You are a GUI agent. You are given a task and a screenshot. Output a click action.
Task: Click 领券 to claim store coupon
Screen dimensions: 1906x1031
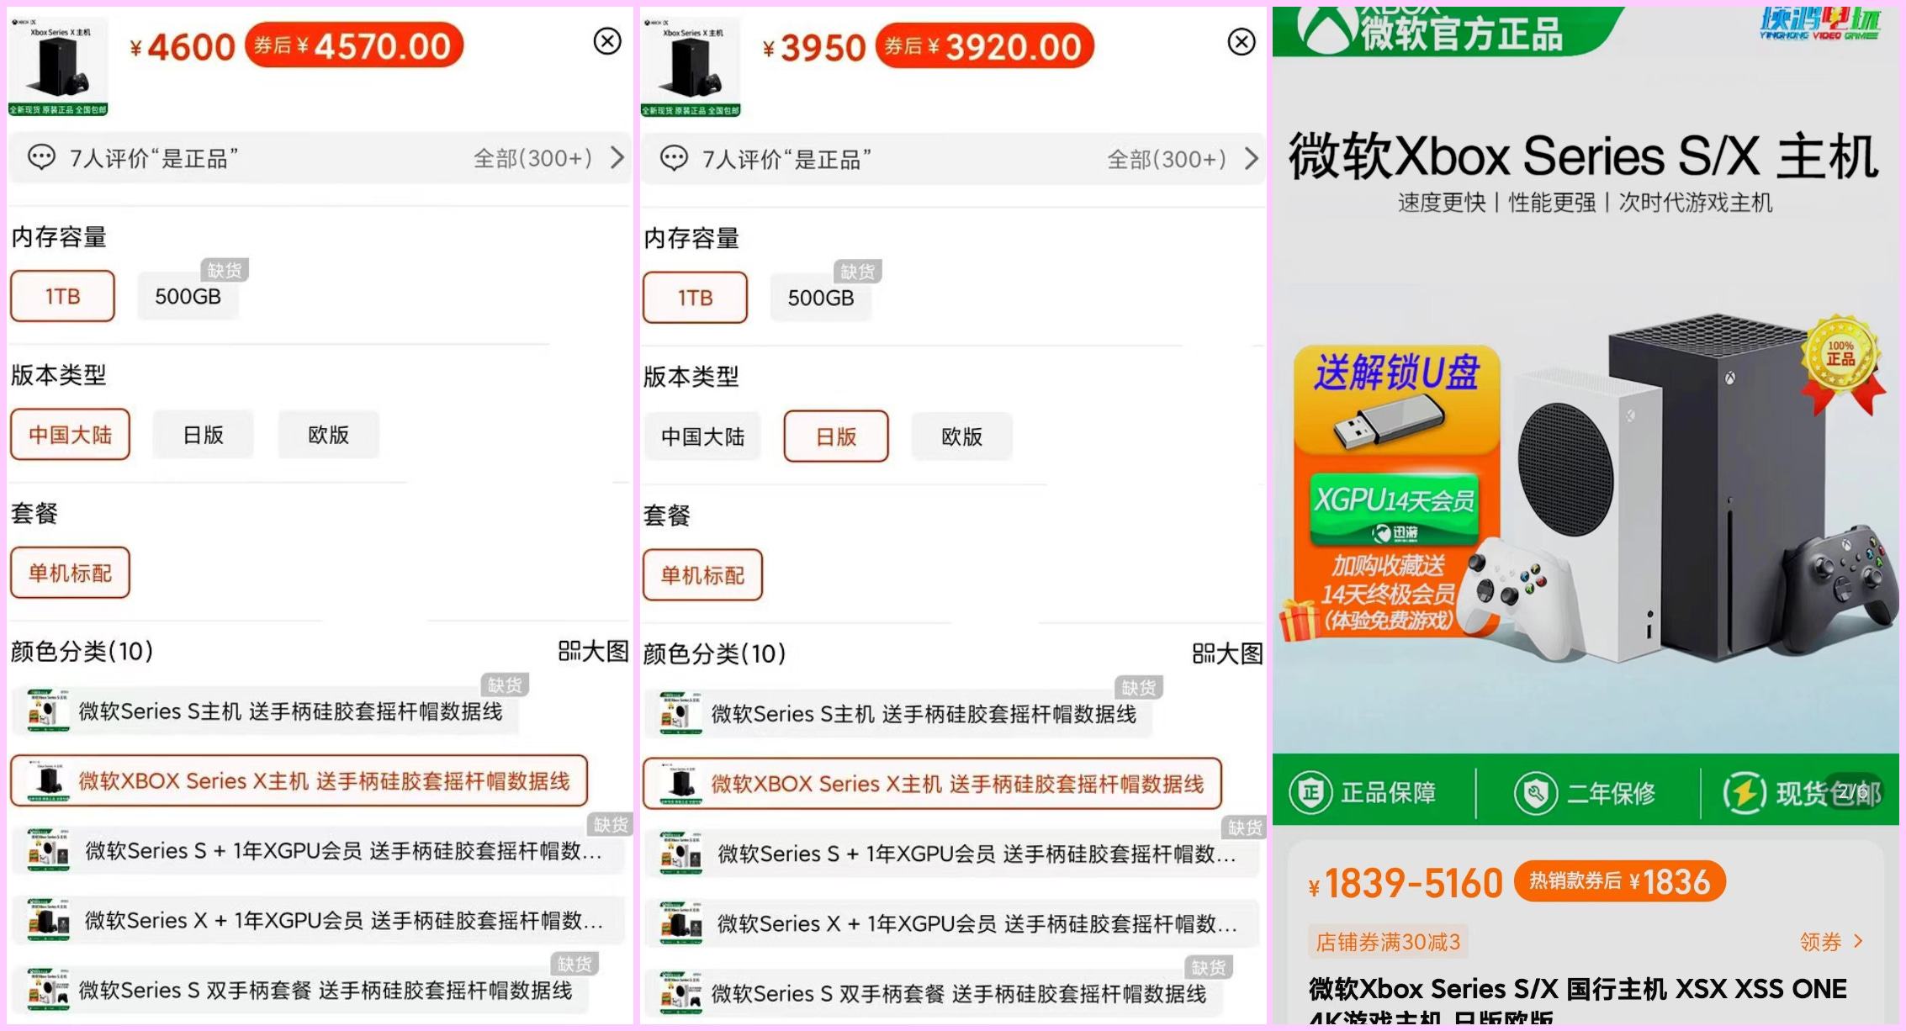1832,942
